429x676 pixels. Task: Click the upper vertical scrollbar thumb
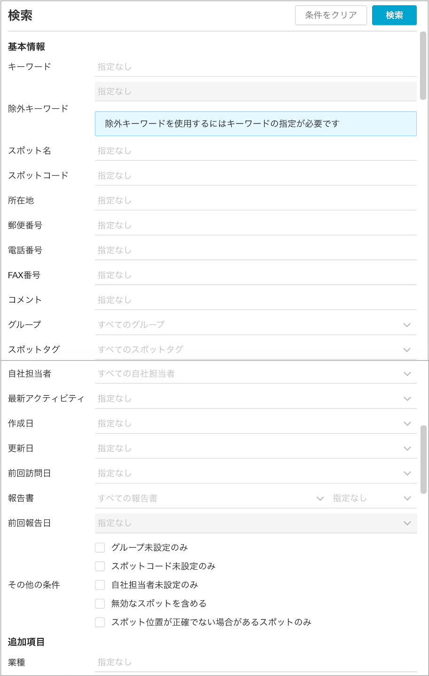pyautogui.click(x=423, y=66)
